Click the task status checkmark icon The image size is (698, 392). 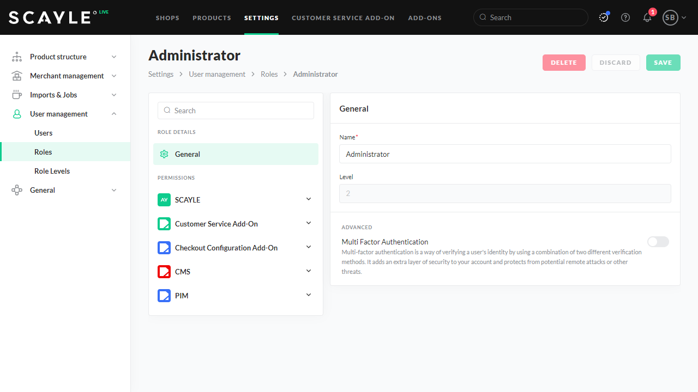point(604,17)
